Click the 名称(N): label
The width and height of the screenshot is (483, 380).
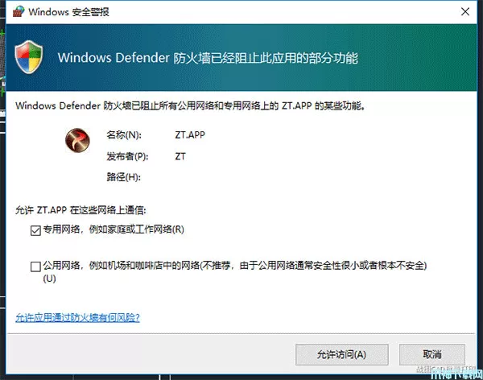pyautogui.click(x=124, y=135)
